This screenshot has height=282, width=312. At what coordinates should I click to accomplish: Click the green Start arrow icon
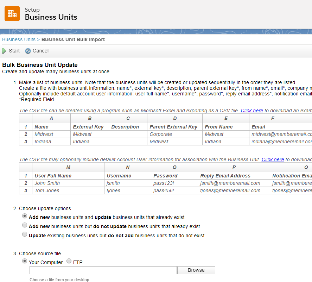(4, 51)
